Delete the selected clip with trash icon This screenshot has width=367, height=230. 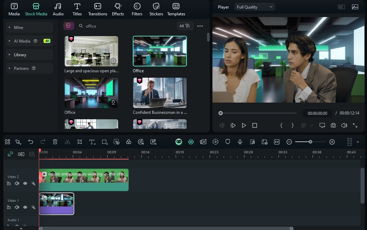tap(55, 142)
